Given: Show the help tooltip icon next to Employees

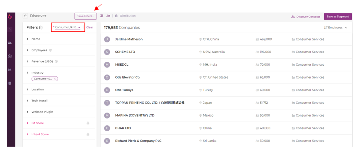Looking at the screenshot, I should pos(50,50).
